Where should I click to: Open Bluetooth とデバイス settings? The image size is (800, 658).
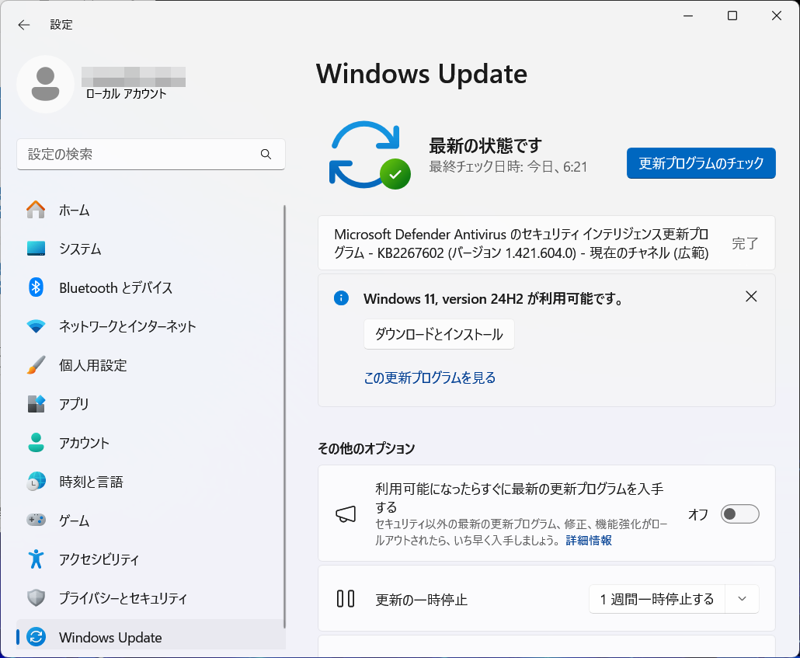pyautogui.click(x=151, y=287)
